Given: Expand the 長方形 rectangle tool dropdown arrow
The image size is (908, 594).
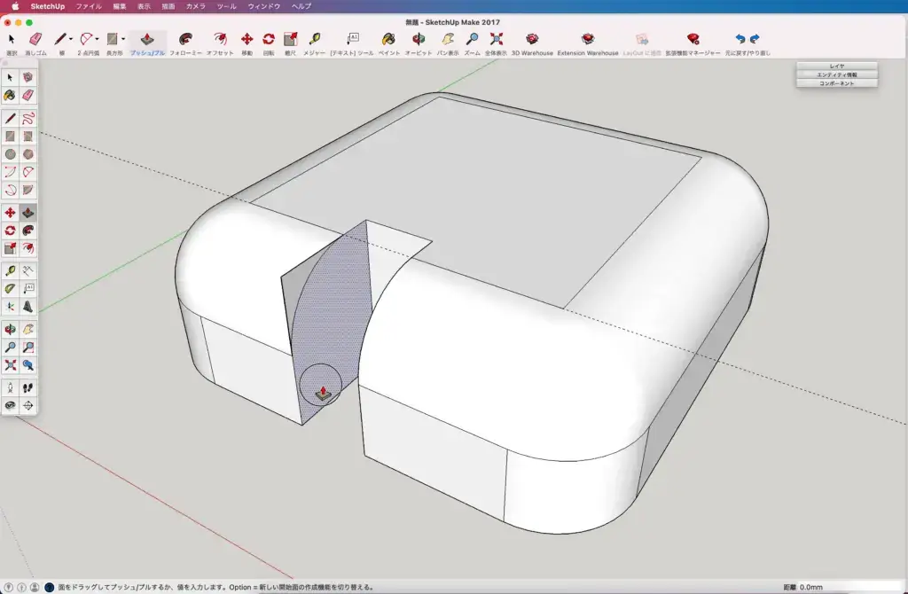Looking at the screenshot, I should point(122,39).
